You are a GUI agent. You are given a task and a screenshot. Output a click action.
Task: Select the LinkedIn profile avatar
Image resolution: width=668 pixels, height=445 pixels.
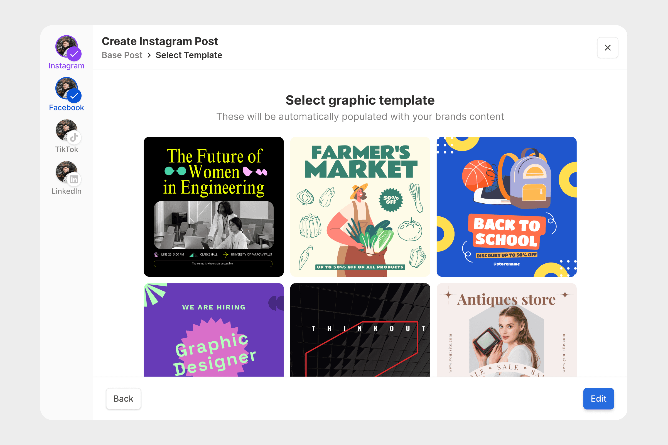[x=66, y=172]
